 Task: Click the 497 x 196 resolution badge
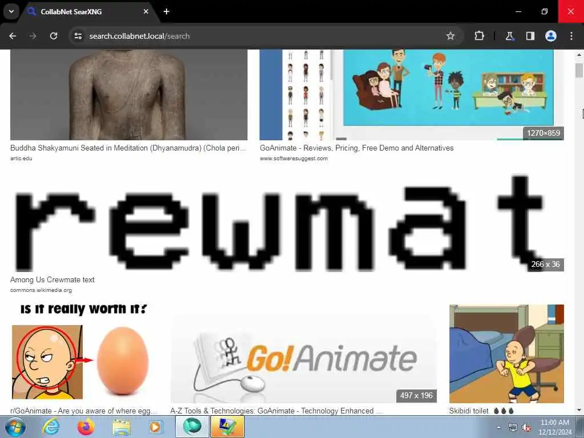coord(416,396)
